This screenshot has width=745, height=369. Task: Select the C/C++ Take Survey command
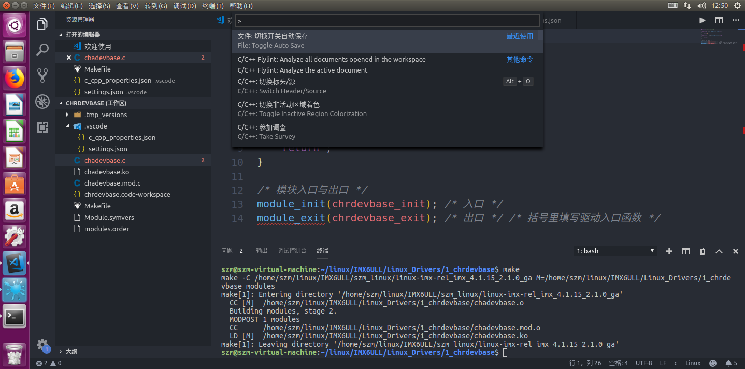click(x=387, y=132)
